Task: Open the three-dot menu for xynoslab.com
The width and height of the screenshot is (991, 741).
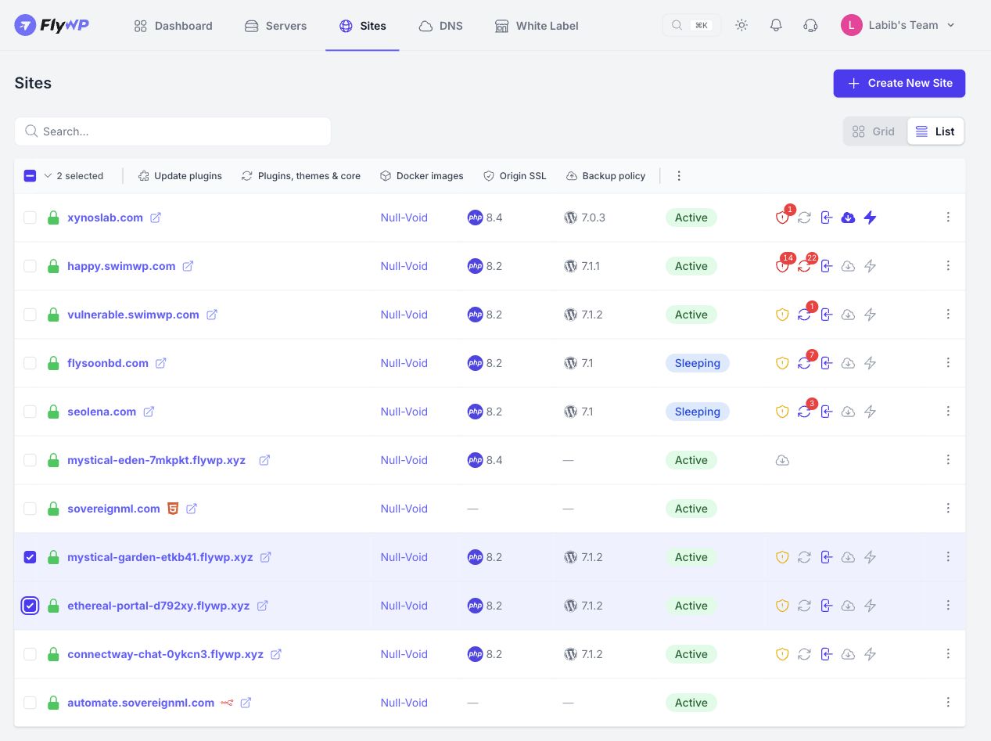Action: 948,218
